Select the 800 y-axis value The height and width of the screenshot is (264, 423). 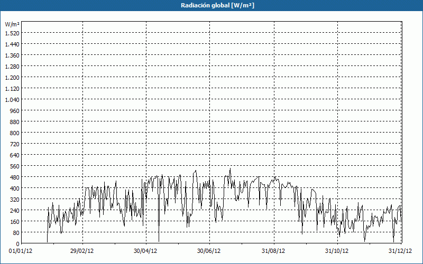coord(15,133)
